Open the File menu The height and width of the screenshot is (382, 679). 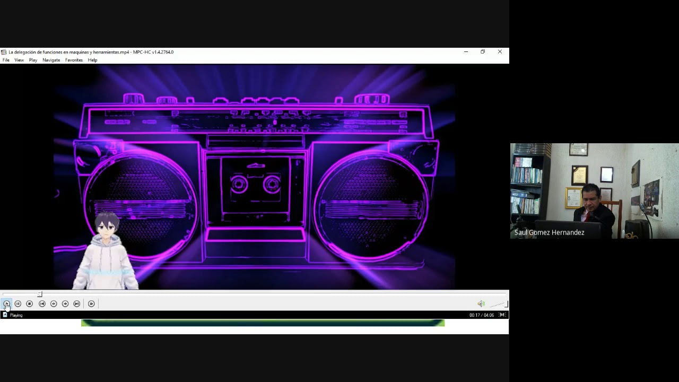point(6,60)
